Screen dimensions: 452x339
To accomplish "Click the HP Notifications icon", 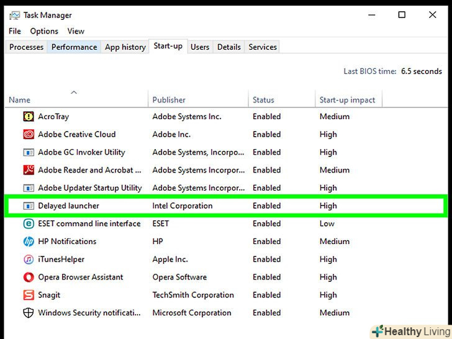I will [x=29, y=242].
